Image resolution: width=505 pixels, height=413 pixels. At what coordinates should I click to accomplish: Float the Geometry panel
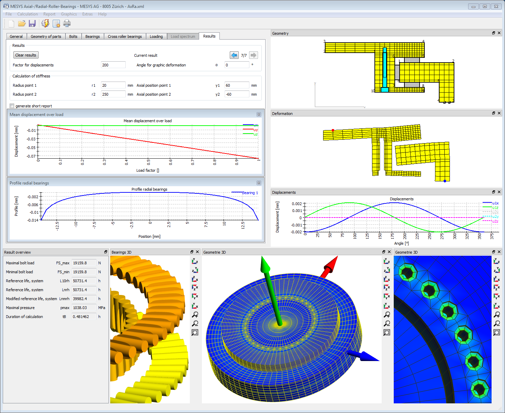click(x=494, y=33)
